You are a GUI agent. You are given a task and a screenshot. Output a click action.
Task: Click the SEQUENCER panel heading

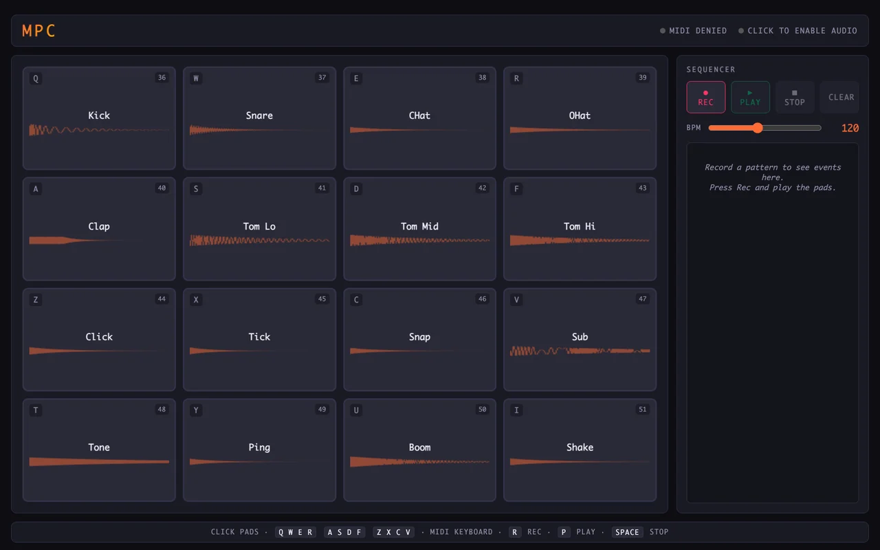click(711, 69)
